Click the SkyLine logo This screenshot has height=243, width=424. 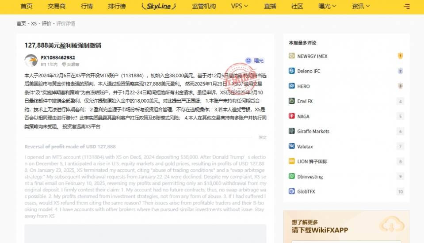159,6
